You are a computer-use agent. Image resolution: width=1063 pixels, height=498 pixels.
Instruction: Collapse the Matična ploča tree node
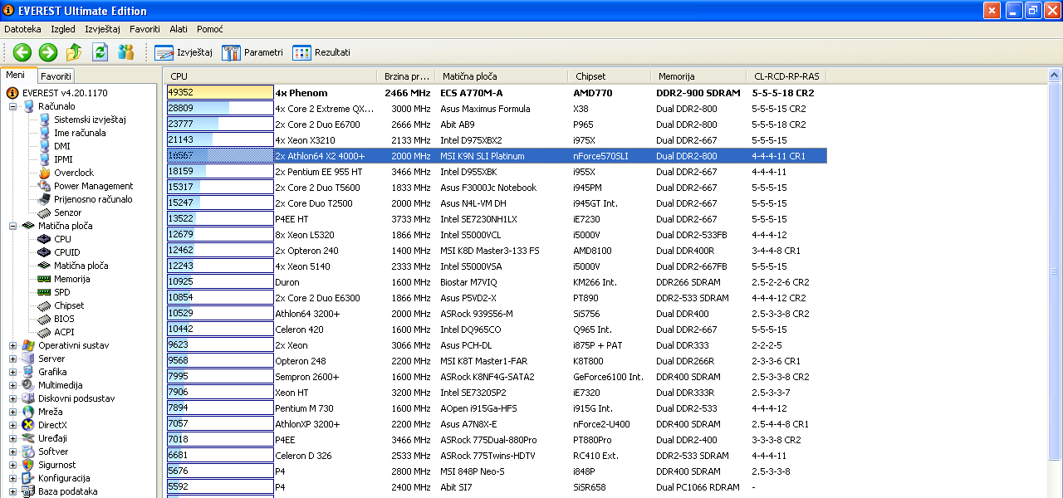13,226
